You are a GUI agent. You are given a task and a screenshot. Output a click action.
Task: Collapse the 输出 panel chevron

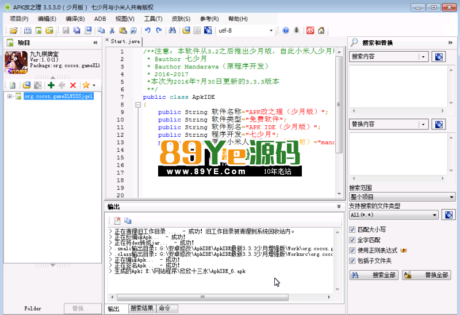(339, 206)
